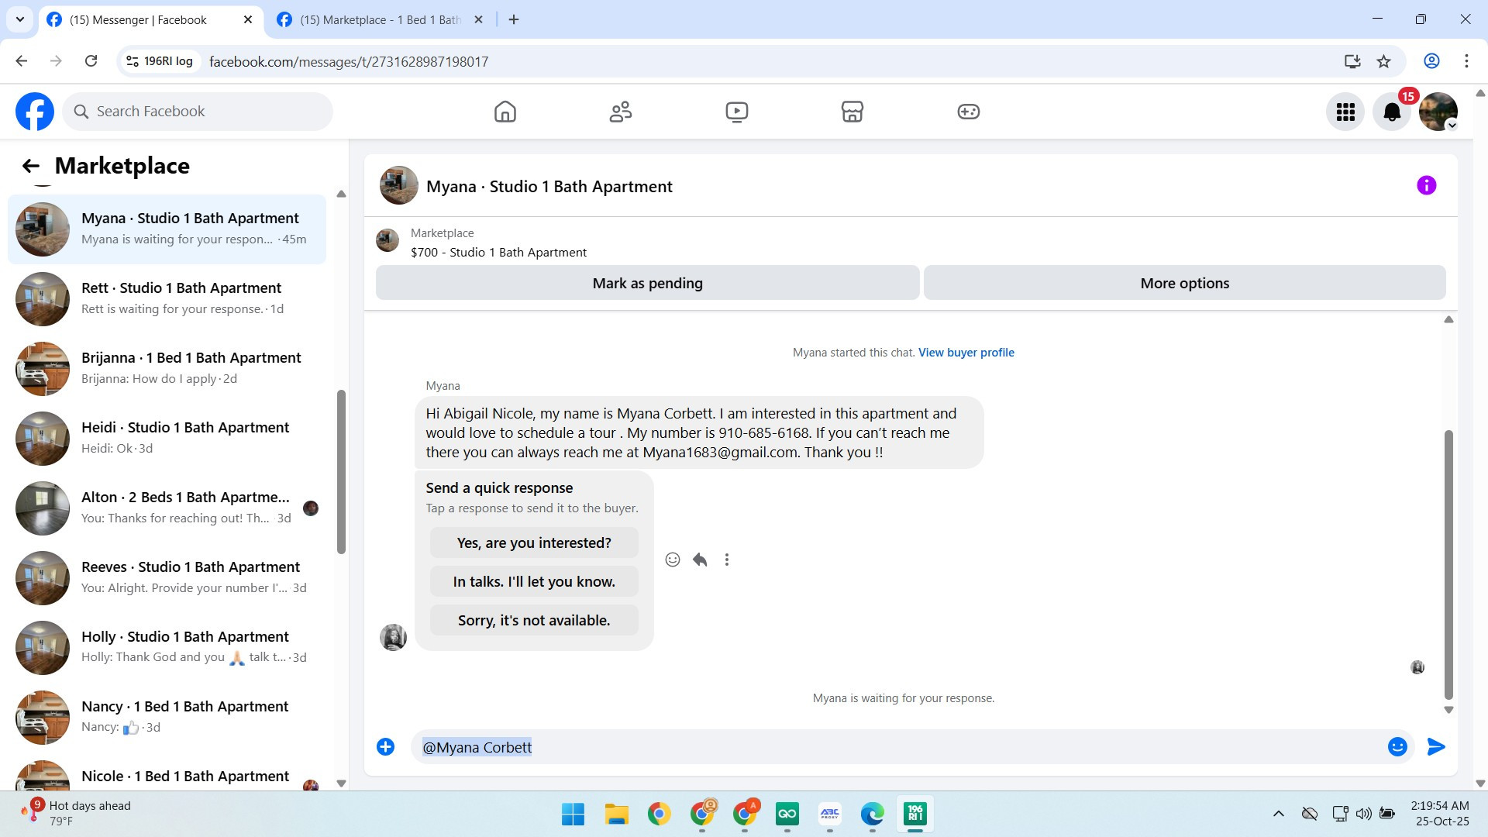Open Windows Start menu
The image size is (1488, 837).
tap(573, 815)
